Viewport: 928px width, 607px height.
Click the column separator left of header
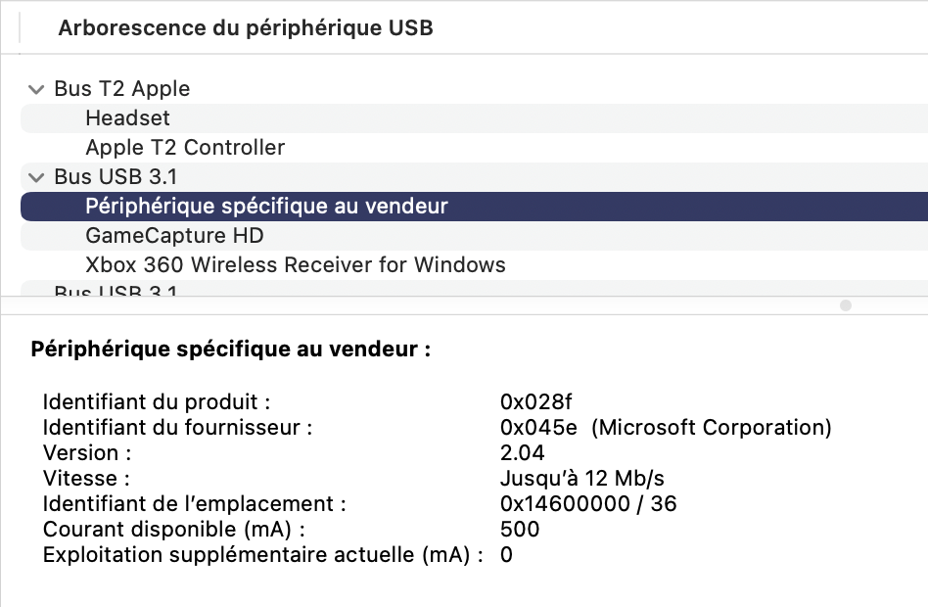pos(20,27)
